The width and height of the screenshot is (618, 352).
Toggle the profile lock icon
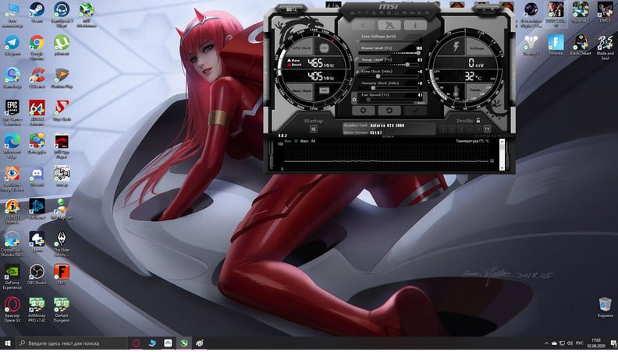(x=478, y=121)
